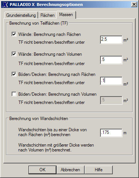
Task: Select the Massen tab
Action: coord(66,15)
